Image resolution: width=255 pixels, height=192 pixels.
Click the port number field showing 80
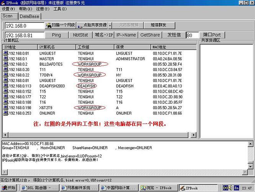(192, 35)
